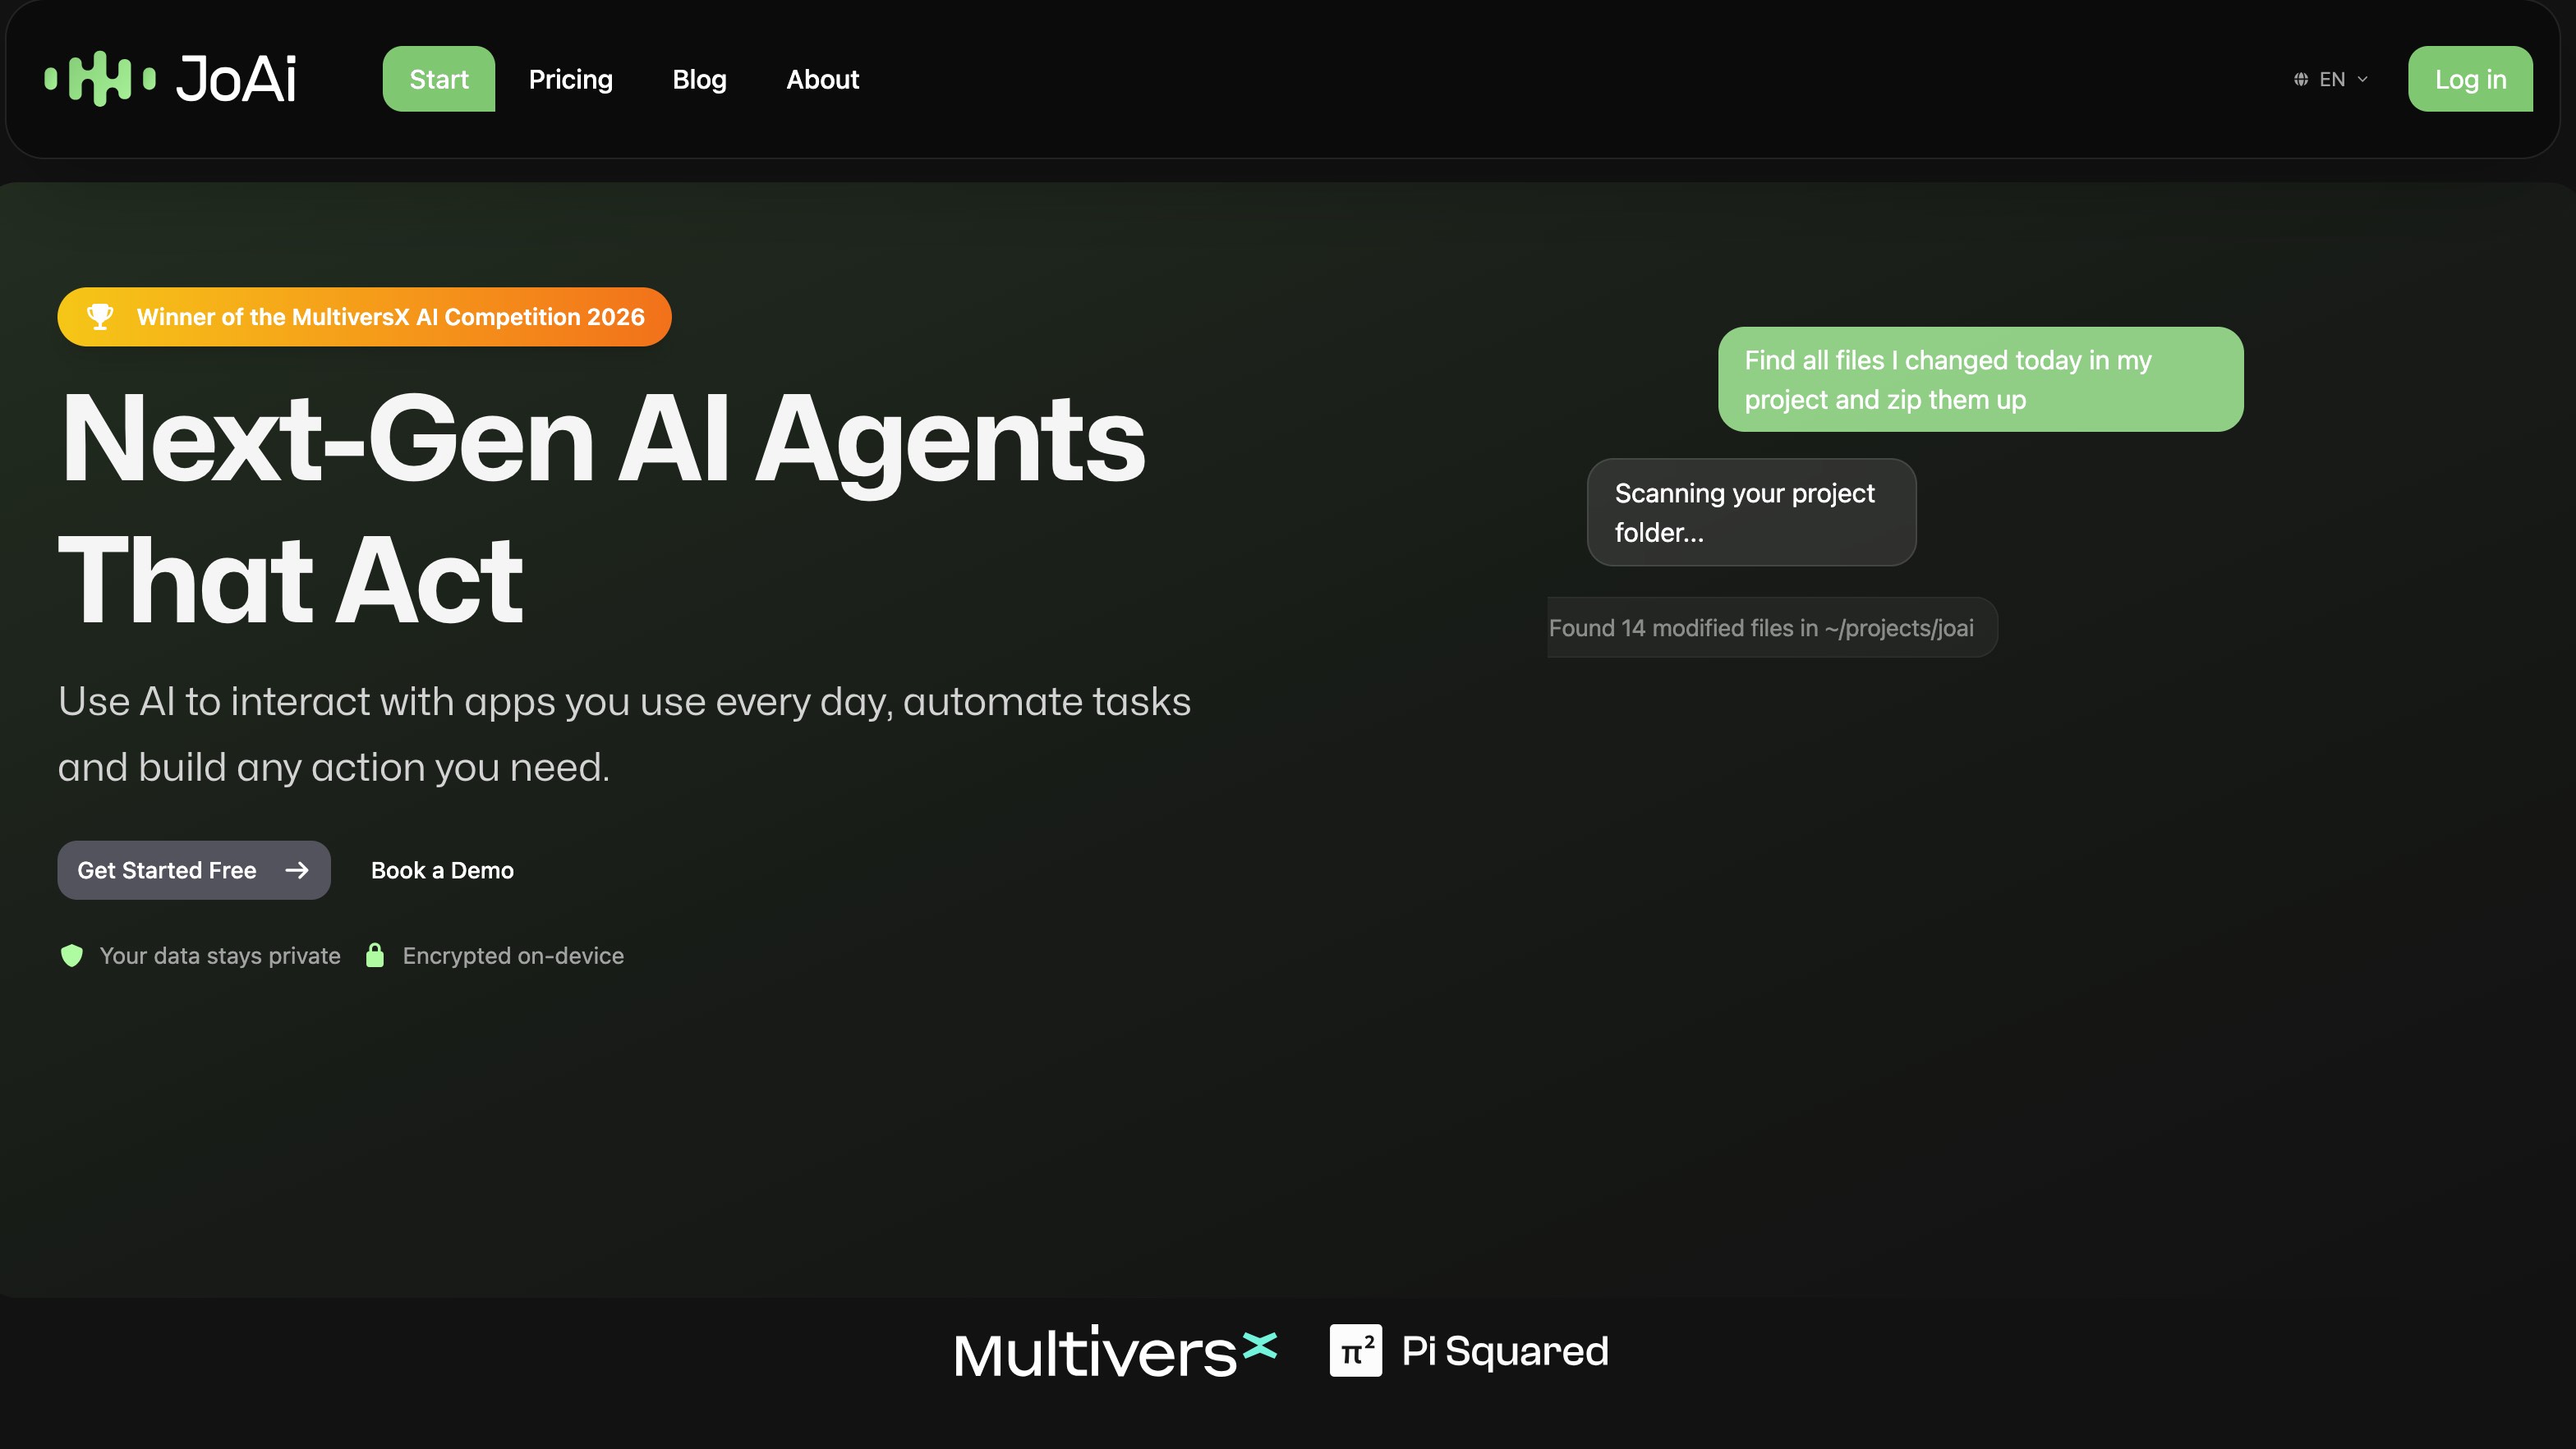Click the JoAi waveform logo icon
The width and height of the screenshot is (2576, 1449).
[99, 78]
